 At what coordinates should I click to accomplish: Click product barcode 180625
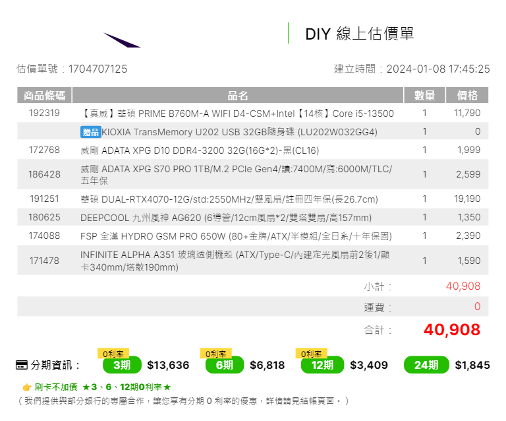tap(44, 217)
